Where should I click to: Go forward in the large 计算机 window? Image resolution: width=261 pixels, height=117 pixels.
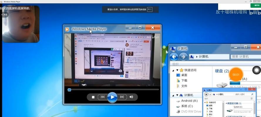[183, 57]
